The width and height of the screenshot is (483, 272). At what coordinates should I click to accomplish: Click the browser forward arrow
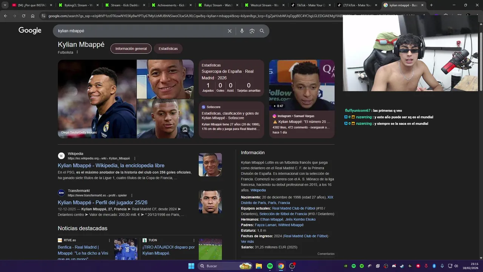14,16
